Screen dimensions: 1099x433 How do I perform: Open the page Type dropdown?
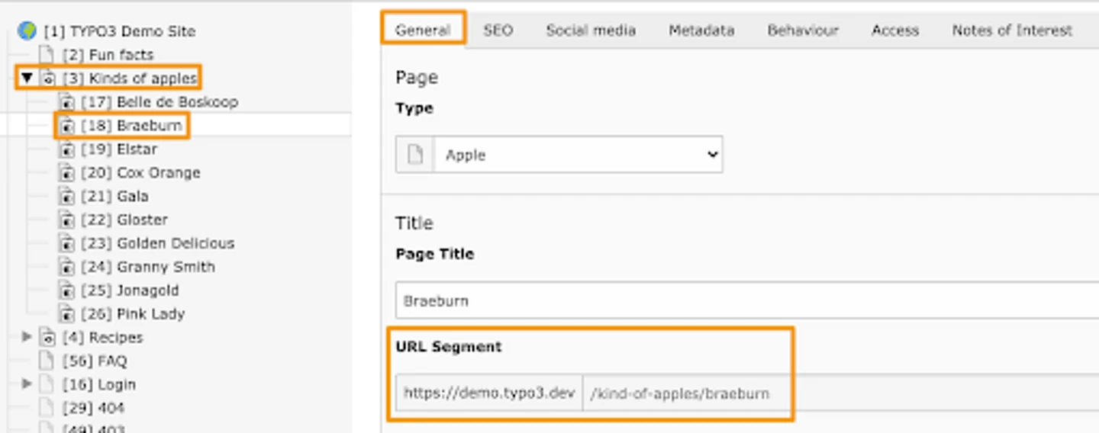click(x=578, y=155)
